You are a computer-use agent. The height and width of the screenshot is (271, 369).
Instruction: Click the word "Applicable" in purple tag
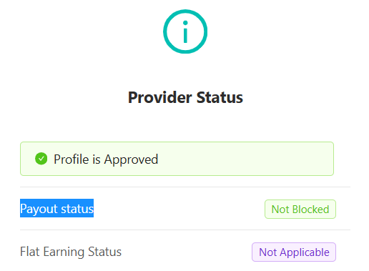(x=305, y=252)
